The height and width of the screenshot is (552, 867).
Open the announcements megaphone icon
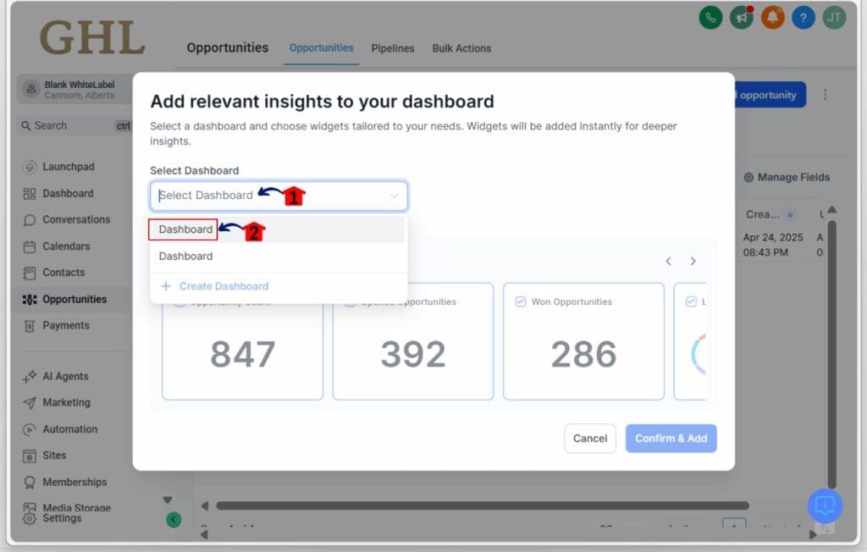742,18
